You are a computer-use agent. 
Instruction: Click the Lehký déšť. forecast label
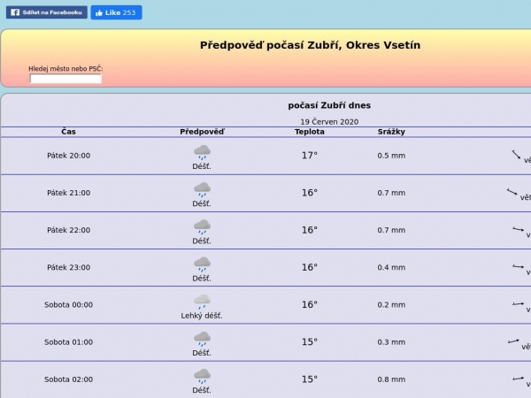click(x=202, y=316)
